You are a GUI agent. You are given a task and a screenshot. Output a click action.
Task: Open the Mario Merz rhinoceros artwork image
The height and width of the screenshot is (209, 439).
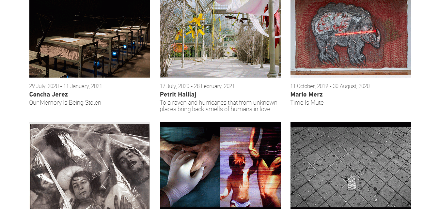[x=351, y=38]
